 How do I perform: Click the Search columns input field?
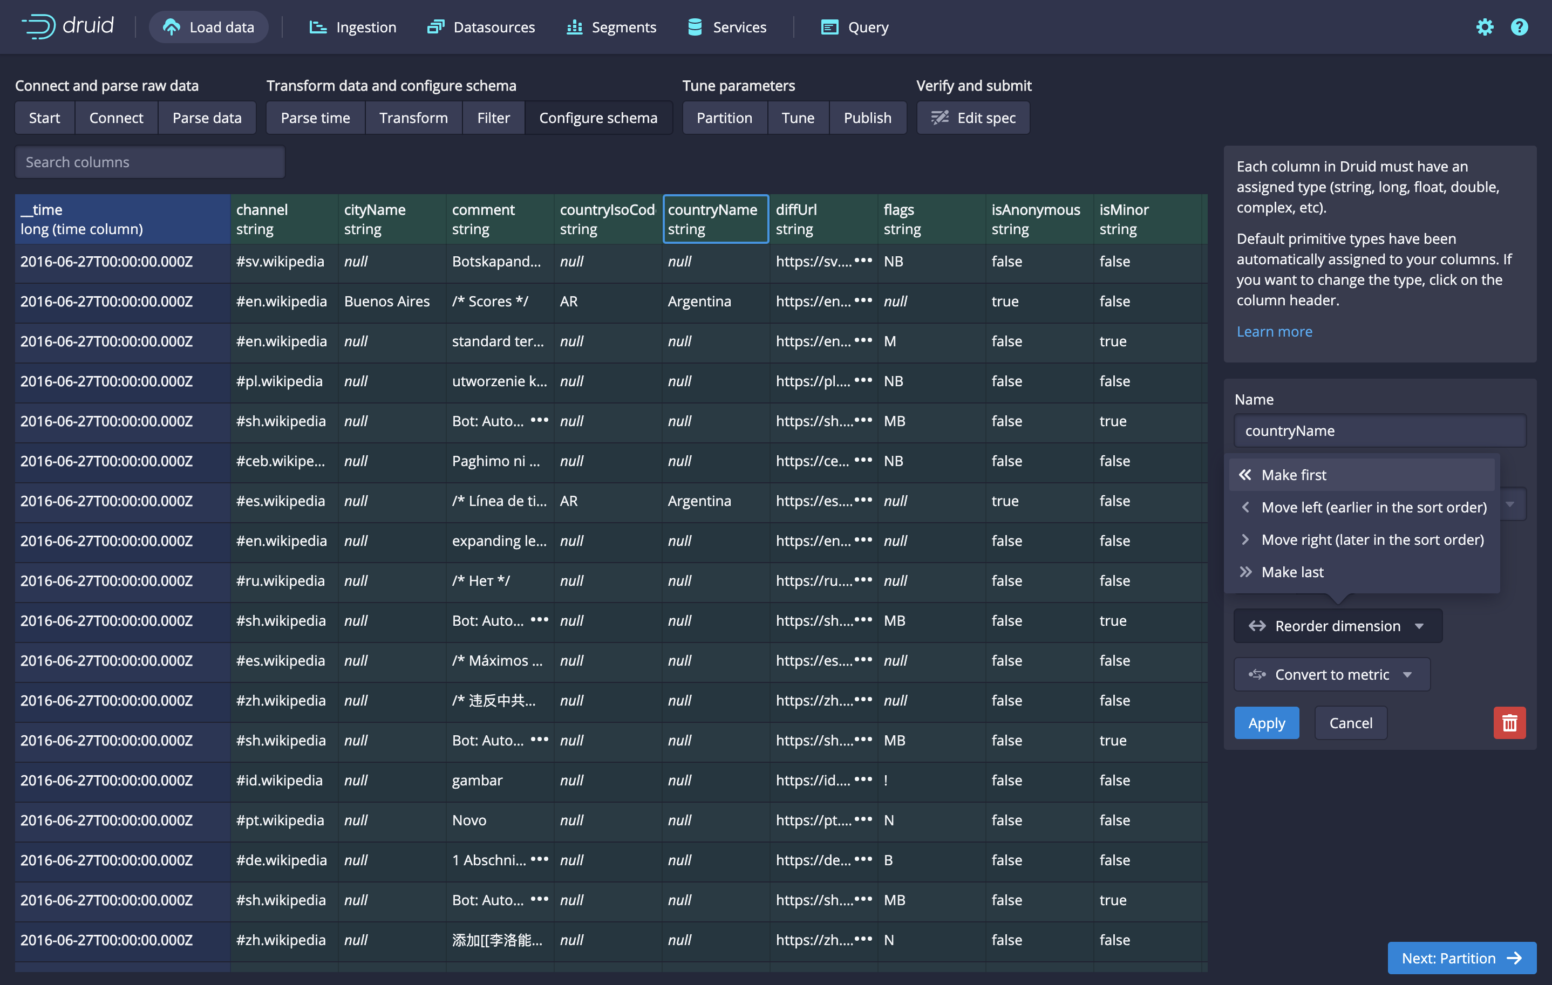pos(149,162)
